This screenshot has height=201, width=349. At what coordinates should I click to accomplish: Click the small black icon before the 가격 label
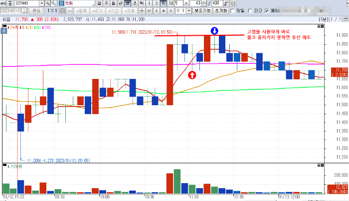(4, 26)
